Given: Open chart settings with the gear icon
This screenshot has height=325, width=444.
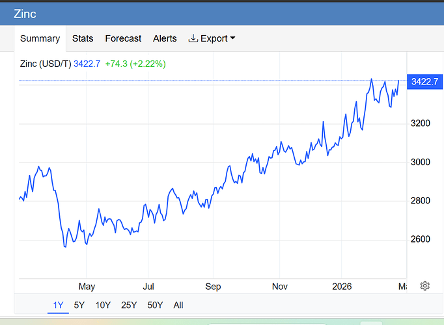Looking at the screenshot, I should point(425,286).
